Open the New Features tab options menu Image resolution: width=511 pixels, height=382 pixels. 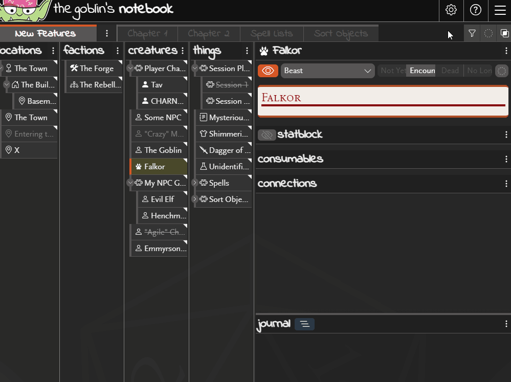click(107, 34)
